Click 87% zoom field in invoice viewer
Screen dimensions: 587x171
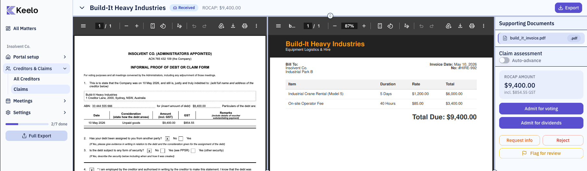pyautogui.click(x=349, y=26)
